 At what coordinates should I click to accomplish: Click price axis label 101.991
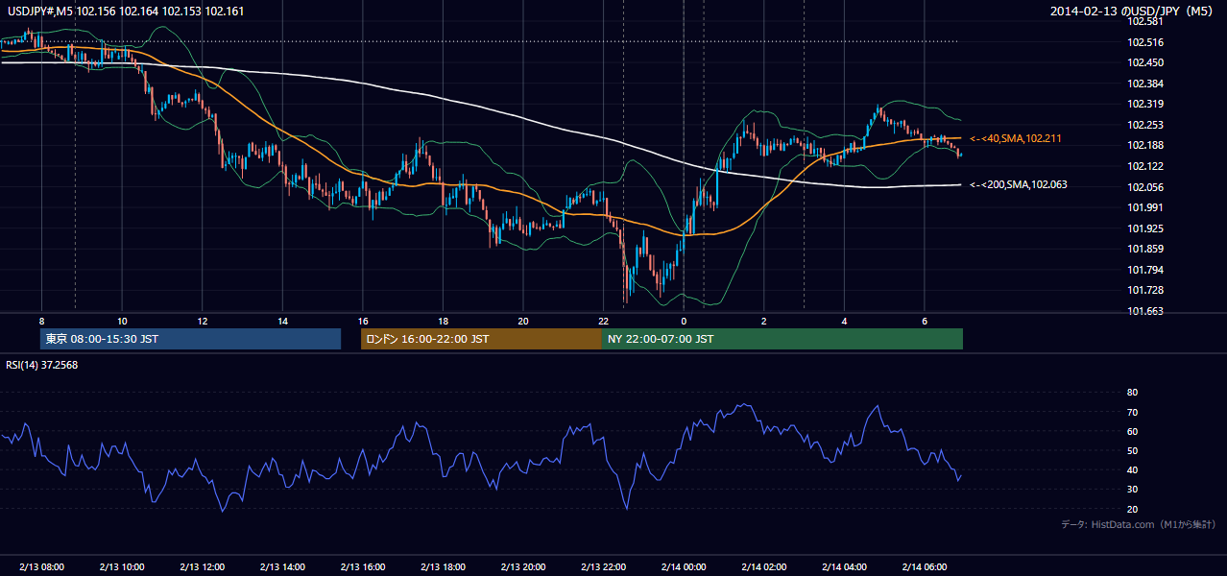1144,207
